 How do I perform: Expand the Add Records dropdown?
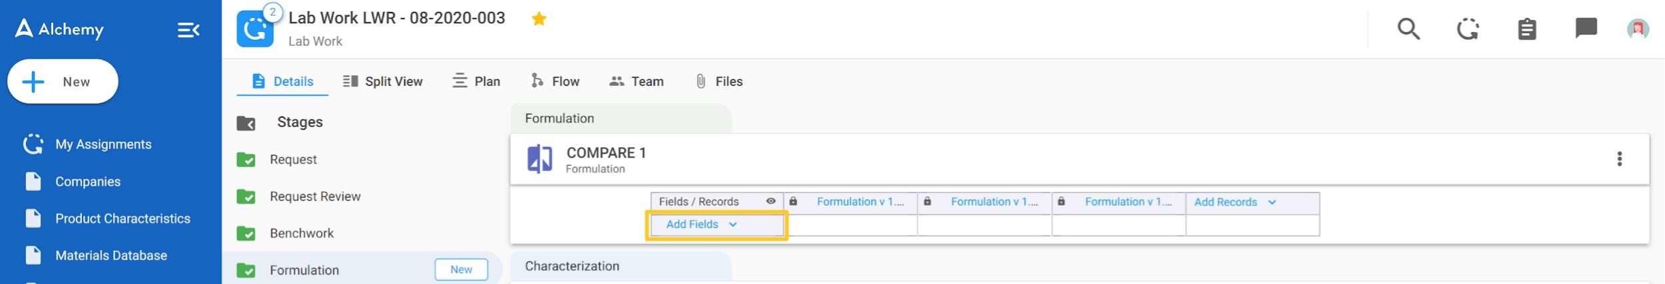(x=1235, y=202)
